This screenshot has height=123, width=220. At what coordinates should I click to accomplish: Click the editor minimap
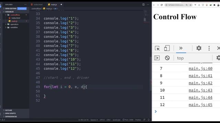tap(146, 17)
